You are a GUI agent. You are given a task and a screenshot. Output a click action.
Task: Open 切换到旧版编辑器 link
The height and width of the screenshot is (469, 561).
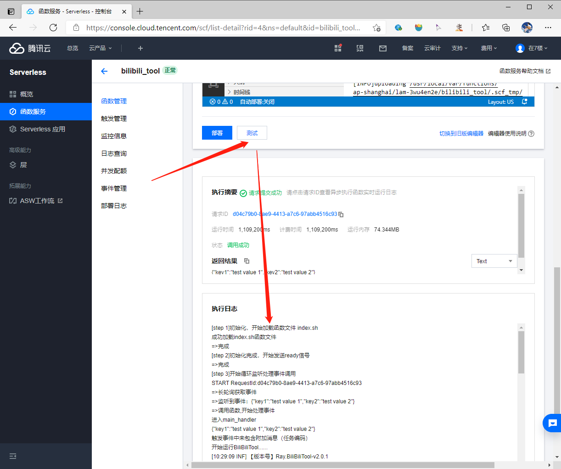460,133
